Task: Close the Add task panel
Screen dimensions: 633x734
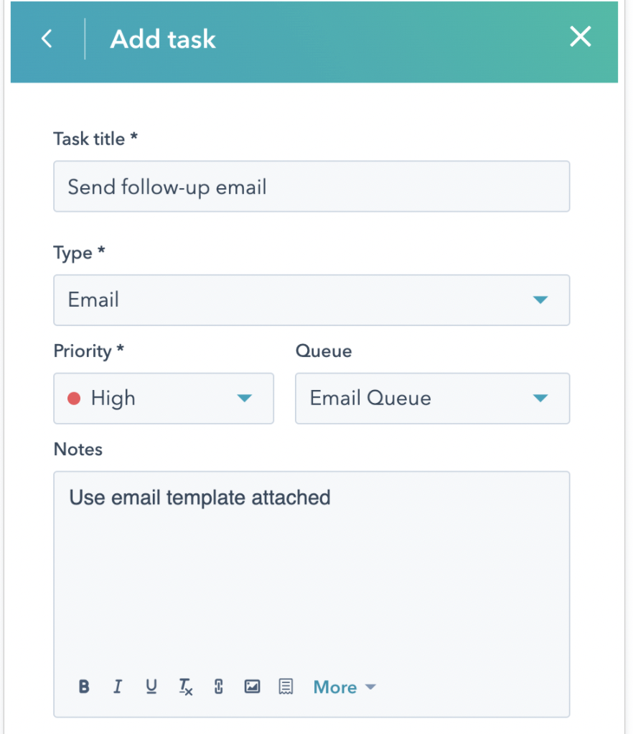Action: pos(580,37)
